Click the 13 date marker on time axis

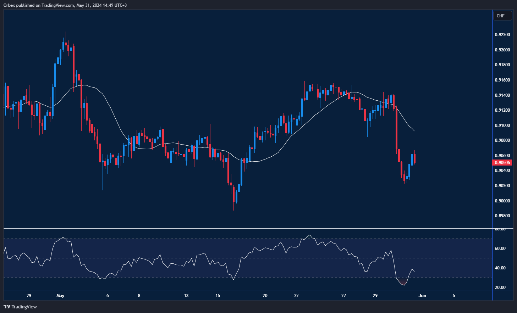(x=186, y=296)
